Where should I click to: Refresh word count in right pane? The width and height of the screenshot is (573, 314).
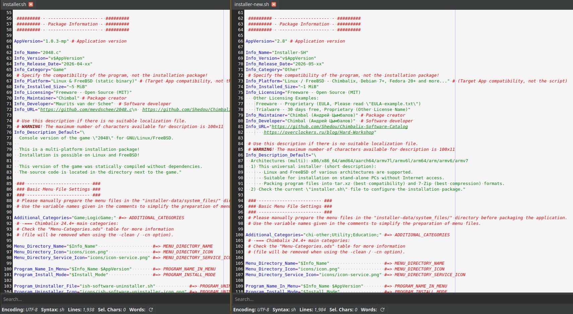pos(382,310)
